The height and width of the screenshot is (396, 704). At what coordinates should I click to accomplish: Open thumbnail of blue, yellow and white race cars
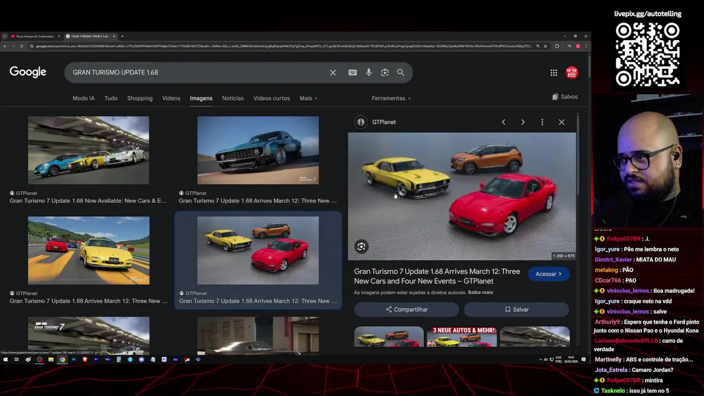(x=89, y=150)
